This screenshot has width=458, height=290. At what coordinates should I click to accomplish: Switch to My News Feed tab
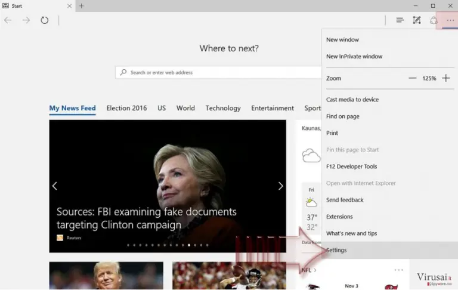coord(72,108)
